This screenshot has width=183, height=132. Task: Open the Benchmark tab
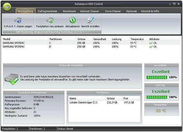coord(69,11)
